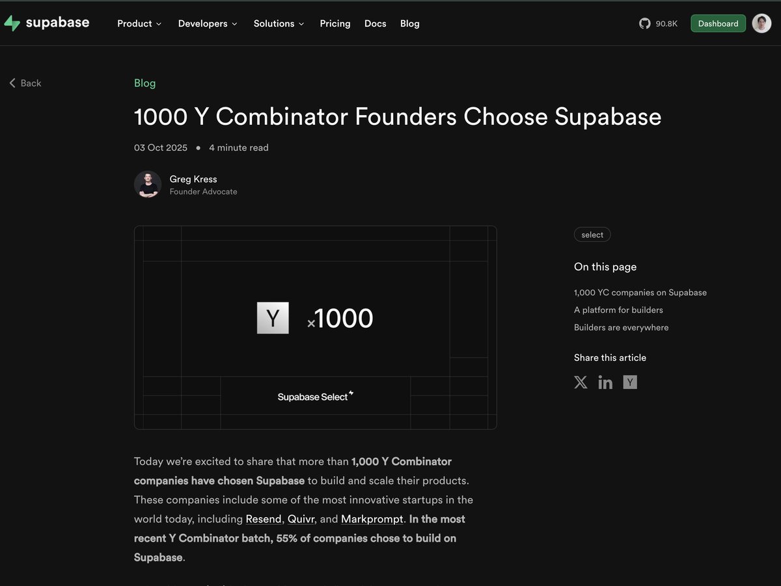The image size is (781, 586).
Task: Open the GitHub repository star count link
Action: coord(658,23)
